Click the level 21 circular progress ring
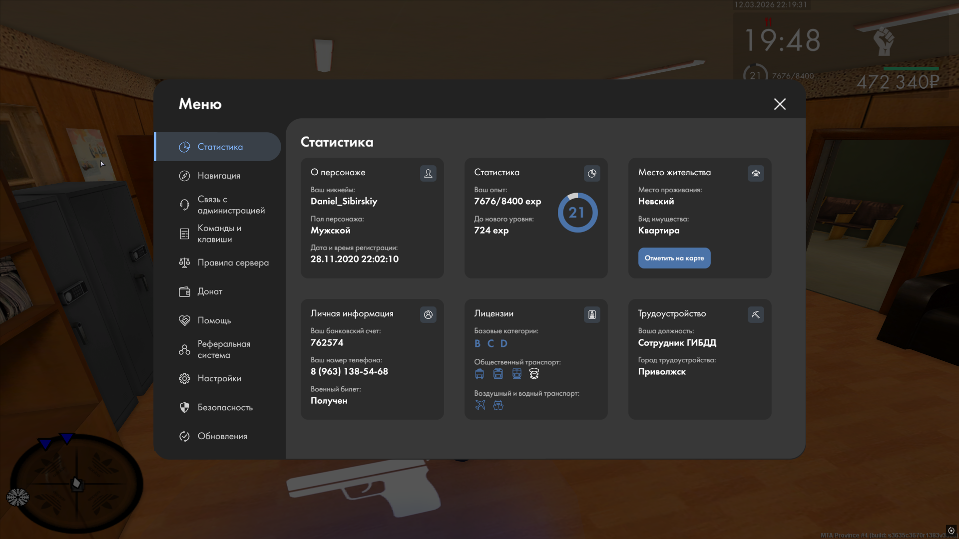The height and width of the screenshot is (539, 959). coord(577,213)
